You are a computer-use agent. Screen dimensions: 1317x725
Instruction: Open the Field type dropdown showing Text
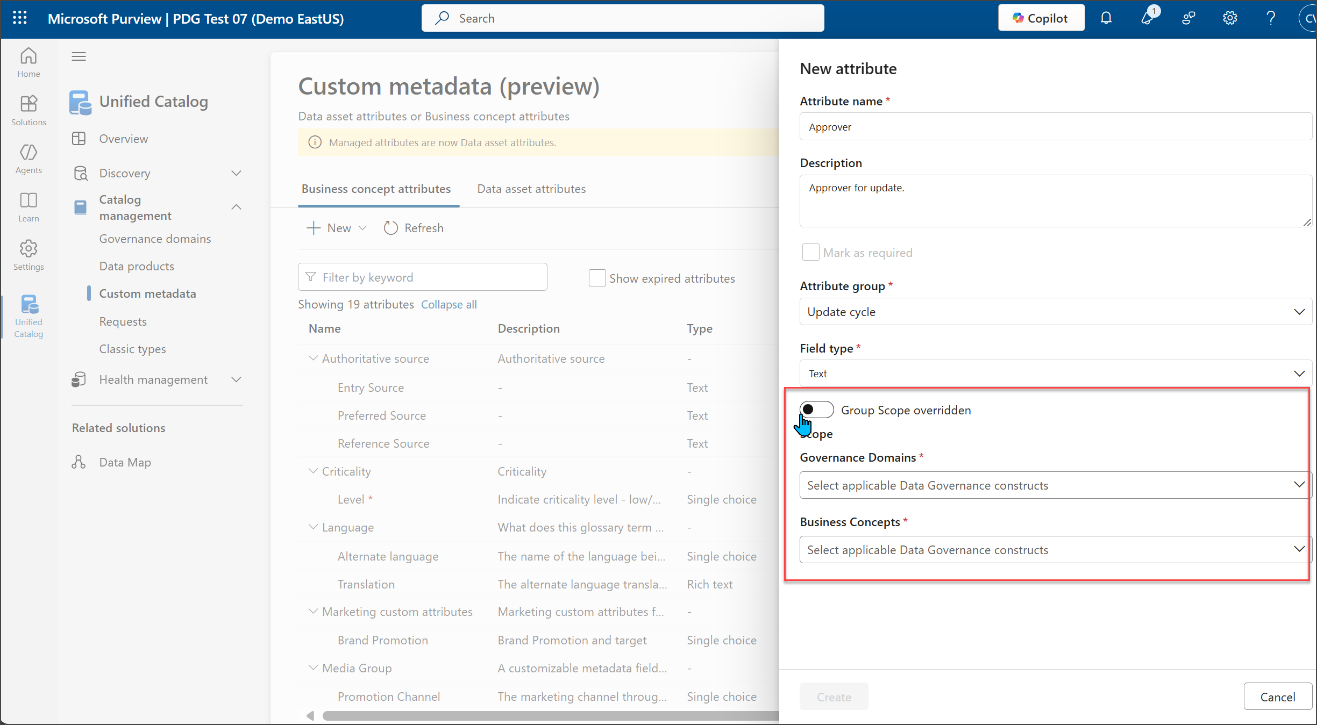click(1055, 373)
